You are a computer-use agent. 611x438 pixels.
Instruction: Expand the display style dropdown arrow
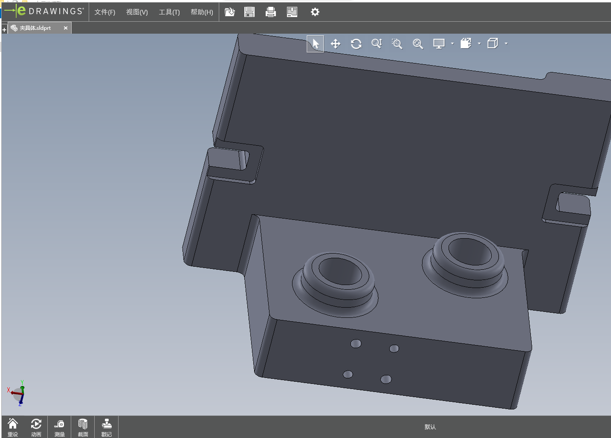479,43
